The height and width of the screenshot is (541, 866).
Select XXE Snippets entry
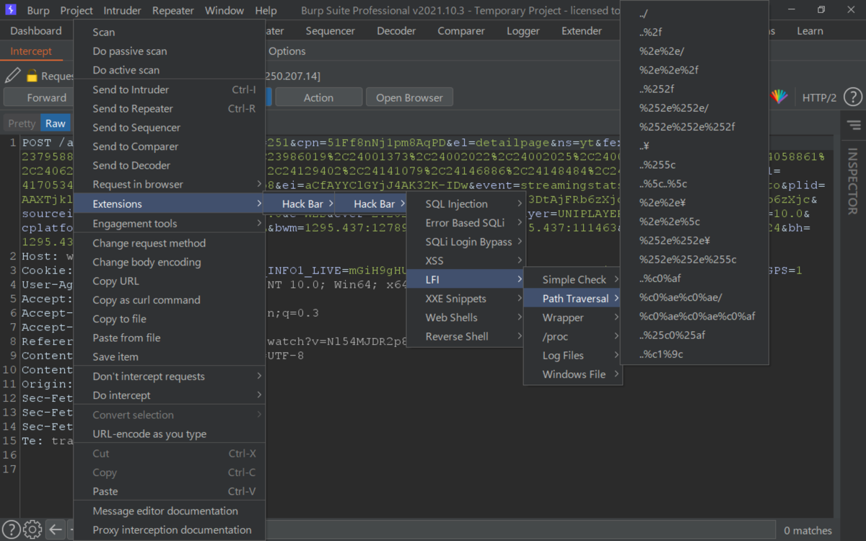click(x=466, y=299)
